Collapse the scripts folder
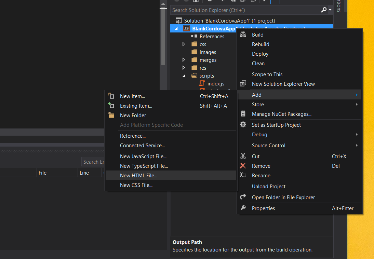This screenshot has width=374, height=259. click(184, 76)
